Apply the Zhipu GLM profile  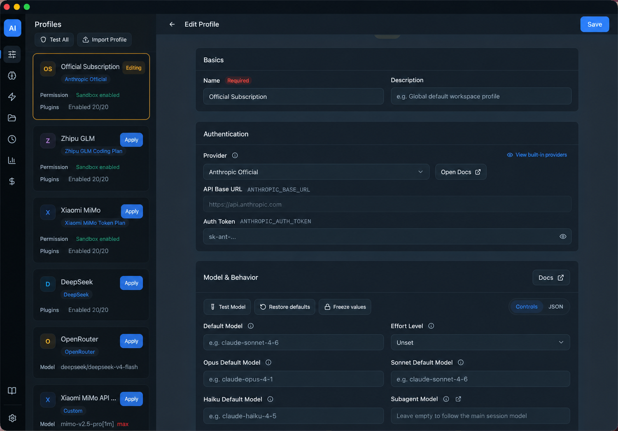point(131,140)
